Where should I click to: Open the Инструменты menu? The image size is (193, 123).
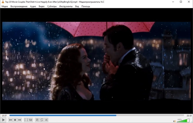pyautogui.click(x=66, y=6)
